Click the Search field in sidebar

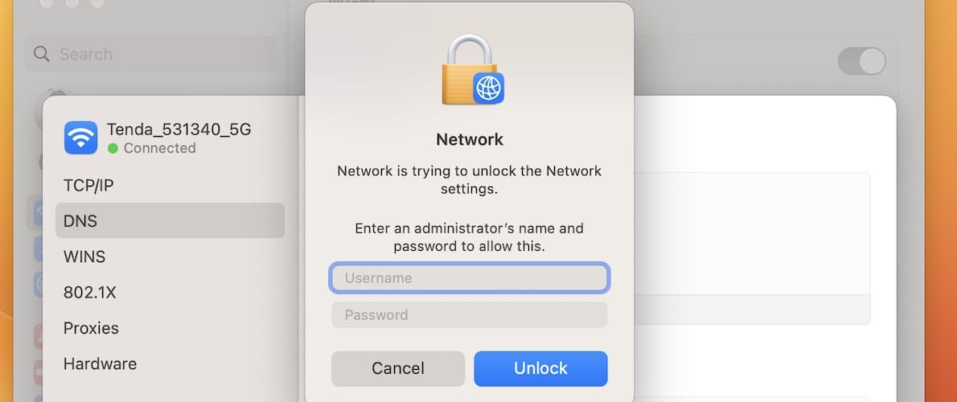tap(150, 54)
